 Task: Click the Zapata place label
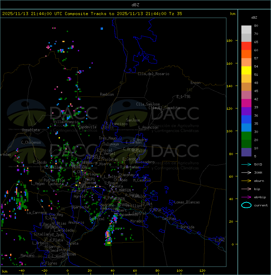(x=72, y=243)
